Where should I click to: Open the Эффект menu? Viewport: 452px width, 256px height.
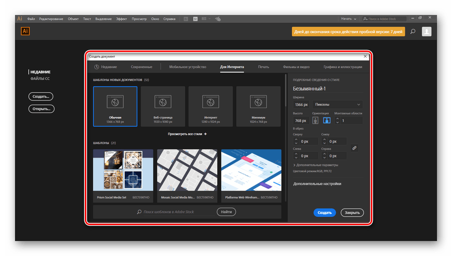point(121,19)
